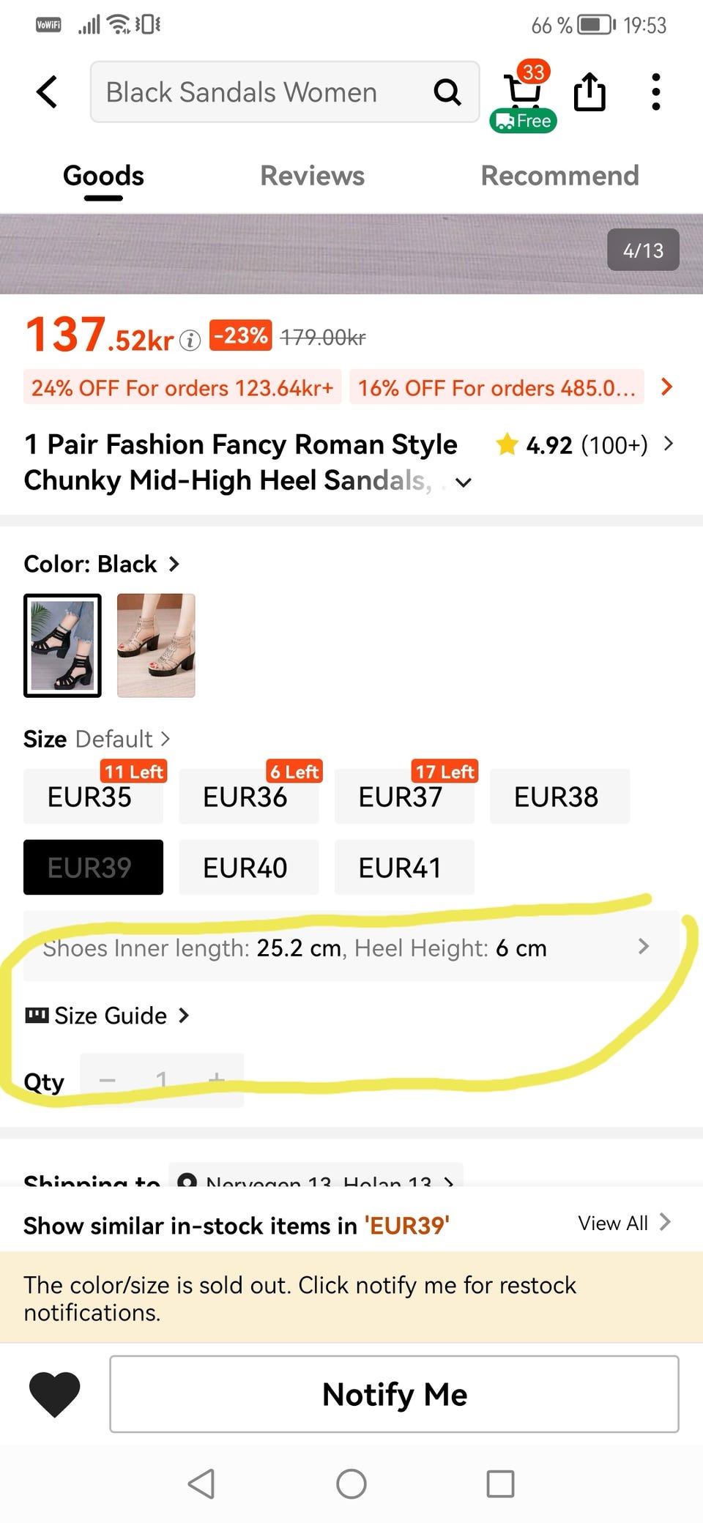Open shoe inner length details row
Image resolution: width=703 pixels, height=1523 pixels.
344,947
